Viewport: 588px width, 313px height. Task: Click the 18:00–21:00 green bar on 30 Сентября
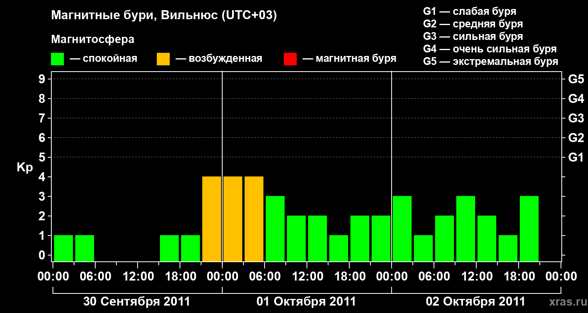tap(191, 248)
